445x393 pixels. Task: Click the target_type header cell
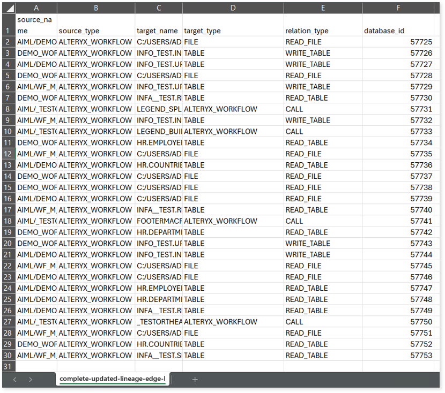(x=233, y=25)
